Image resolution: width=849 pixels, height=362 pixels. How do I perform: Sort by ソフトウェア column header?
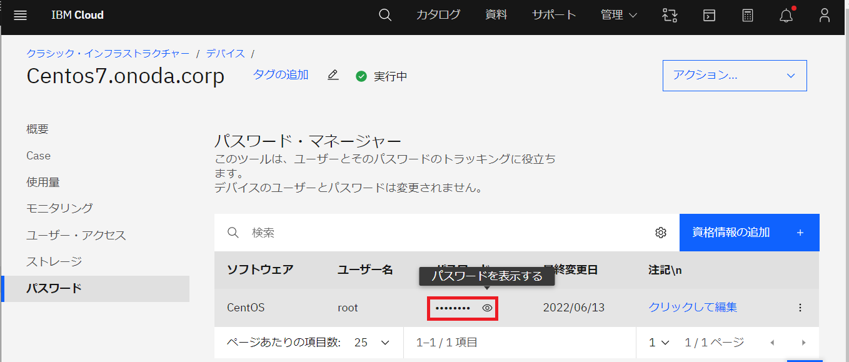[260, 269]
